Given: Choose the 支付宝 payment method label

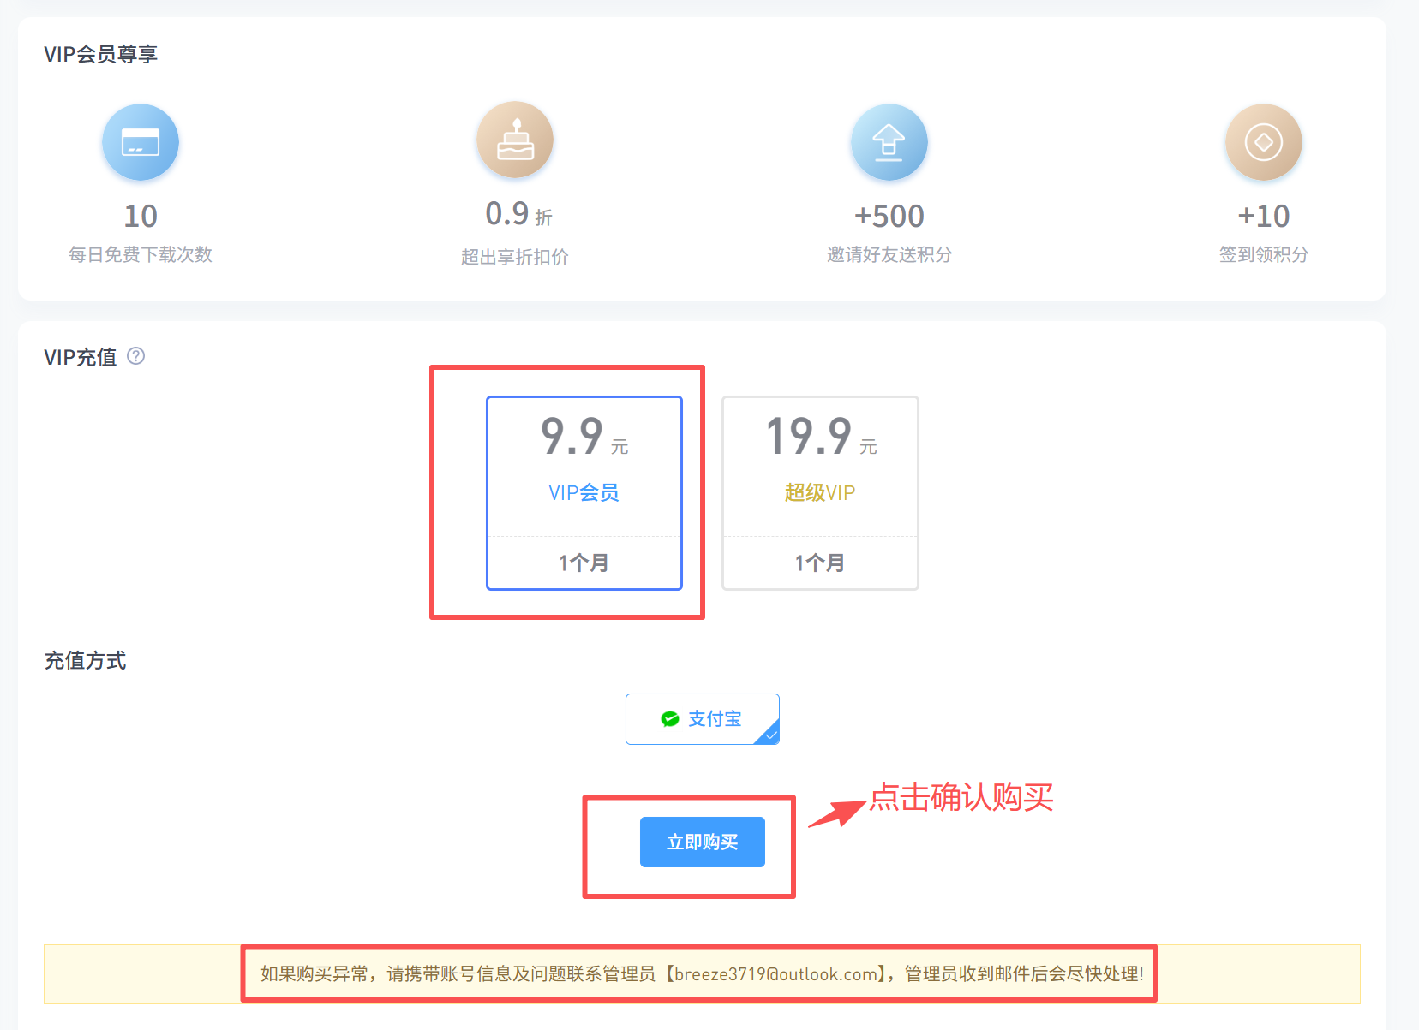Looking at the screenshot, I should point(715,719).
